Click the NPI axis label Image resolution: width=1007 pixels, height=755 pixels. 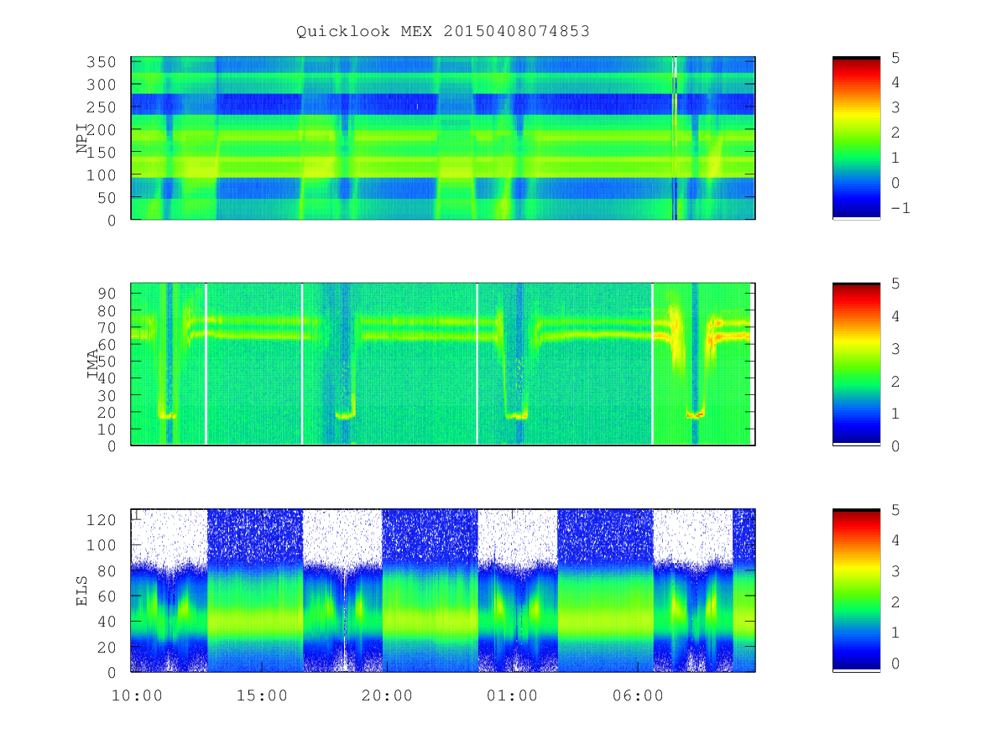pyautogui.click(x=82, y=138)
